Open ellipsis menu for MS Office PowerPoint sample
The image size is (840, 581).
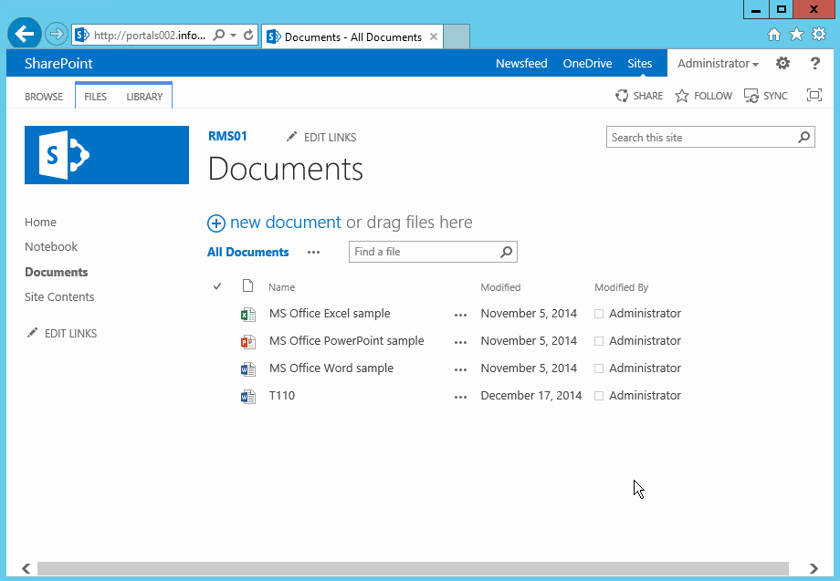pyautogui.click(x=460, y=342)
